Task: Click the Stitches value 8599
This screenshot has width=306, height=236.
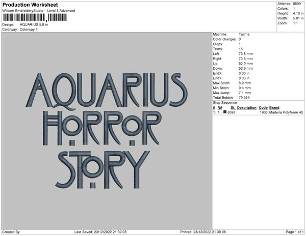Action: (x=297, y=4)
